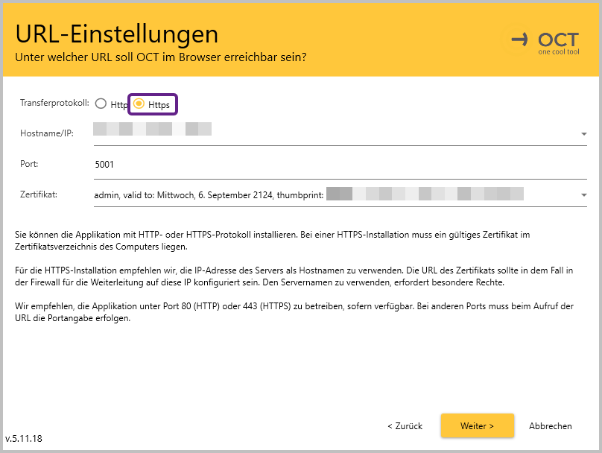The image size is (602, 453).
Task: Select the Http radio button
Action: pos(101,104)
